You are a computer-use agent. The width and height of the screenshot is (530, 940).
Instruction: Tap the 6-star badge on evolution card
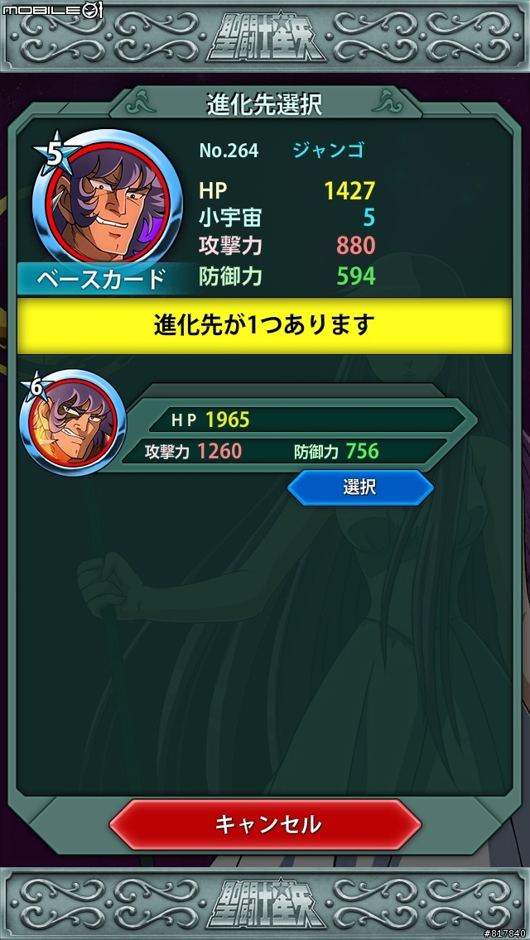coord(36,388)
